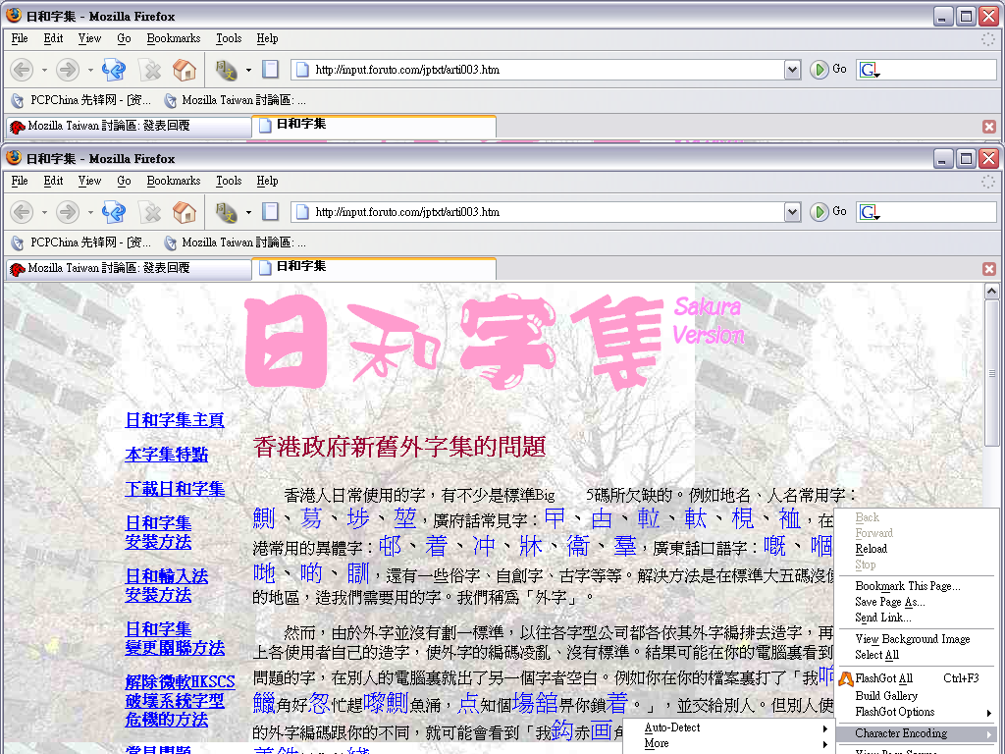Click the FlashGot All icon in the context menu
Image resolution: width=1005 pixels, height=754 pixels.
(844, 678)
